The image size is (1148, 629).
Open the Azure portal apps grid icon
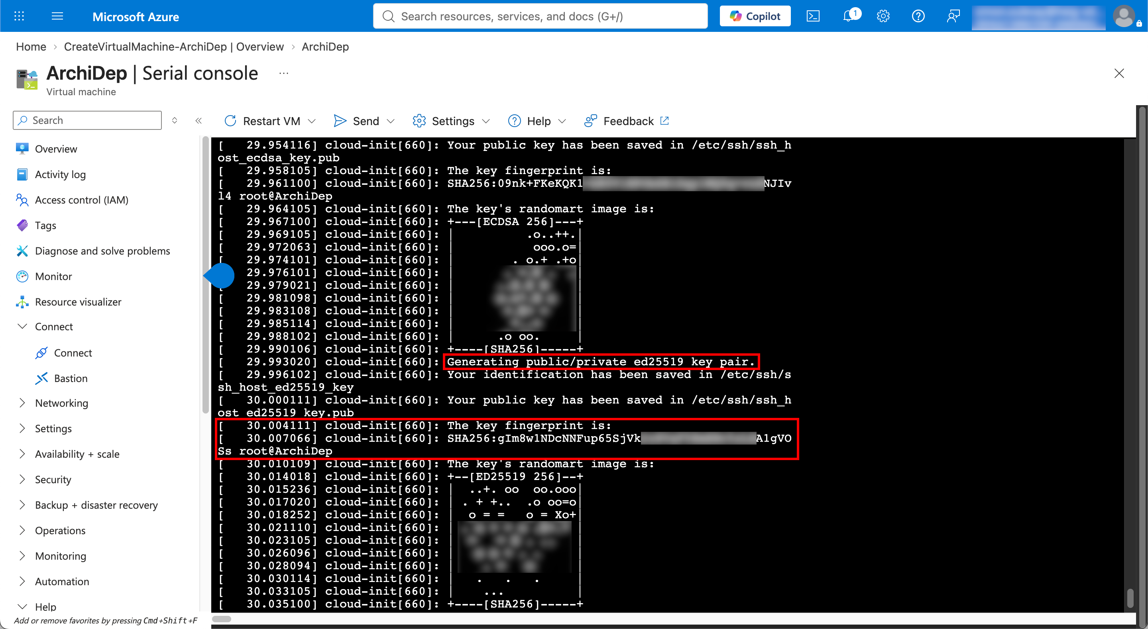pyautogui.click(x=19, y=16)
